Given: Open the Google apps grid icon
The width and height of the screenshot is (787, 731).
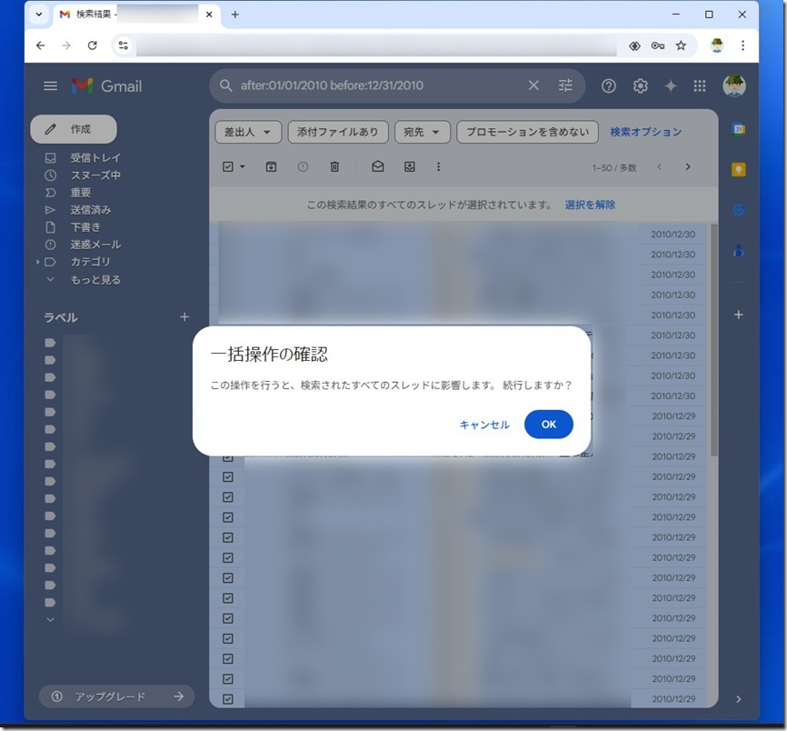Looking at the screenshot, I should [700, 86].
